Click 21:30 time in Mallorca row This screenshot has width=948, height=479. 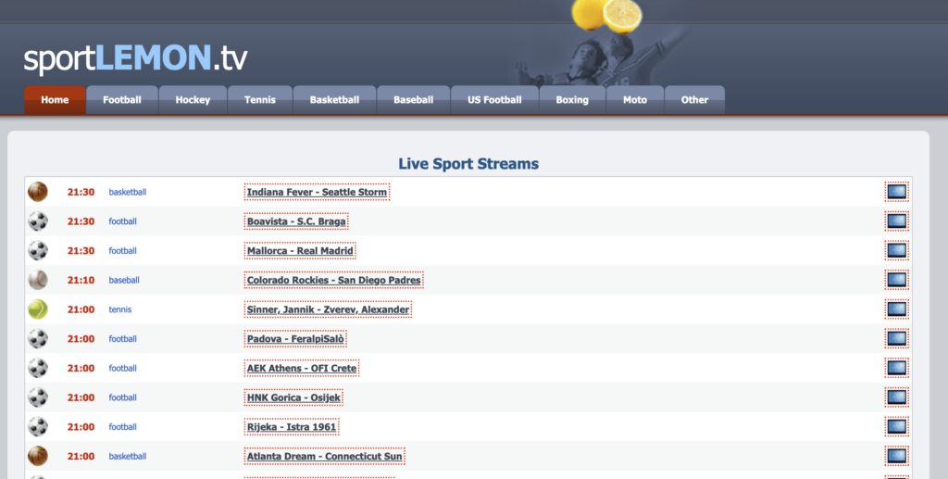81,251
